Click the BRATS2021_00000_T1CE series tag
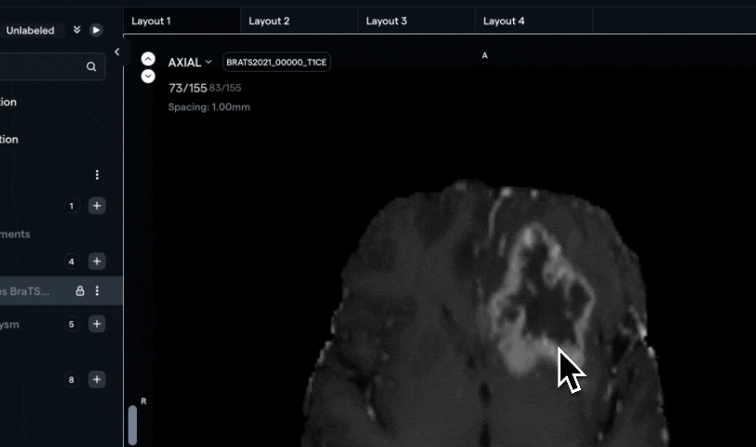 point(277,62)
